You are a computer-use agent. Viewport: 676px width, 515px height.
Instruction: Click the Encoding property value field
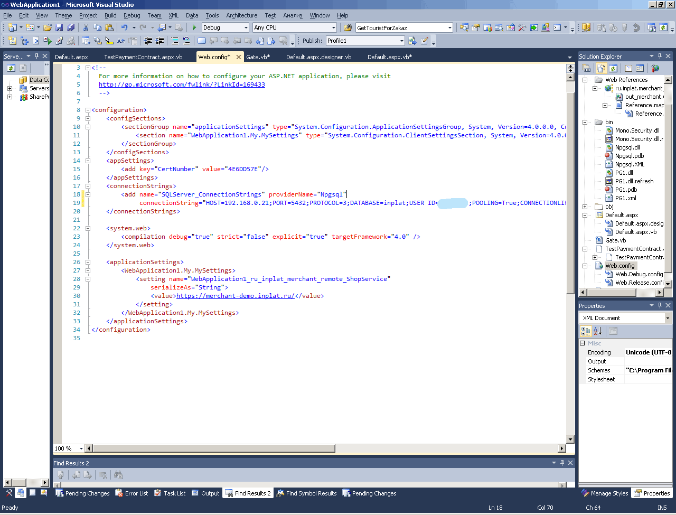click(x=648, y=352)
